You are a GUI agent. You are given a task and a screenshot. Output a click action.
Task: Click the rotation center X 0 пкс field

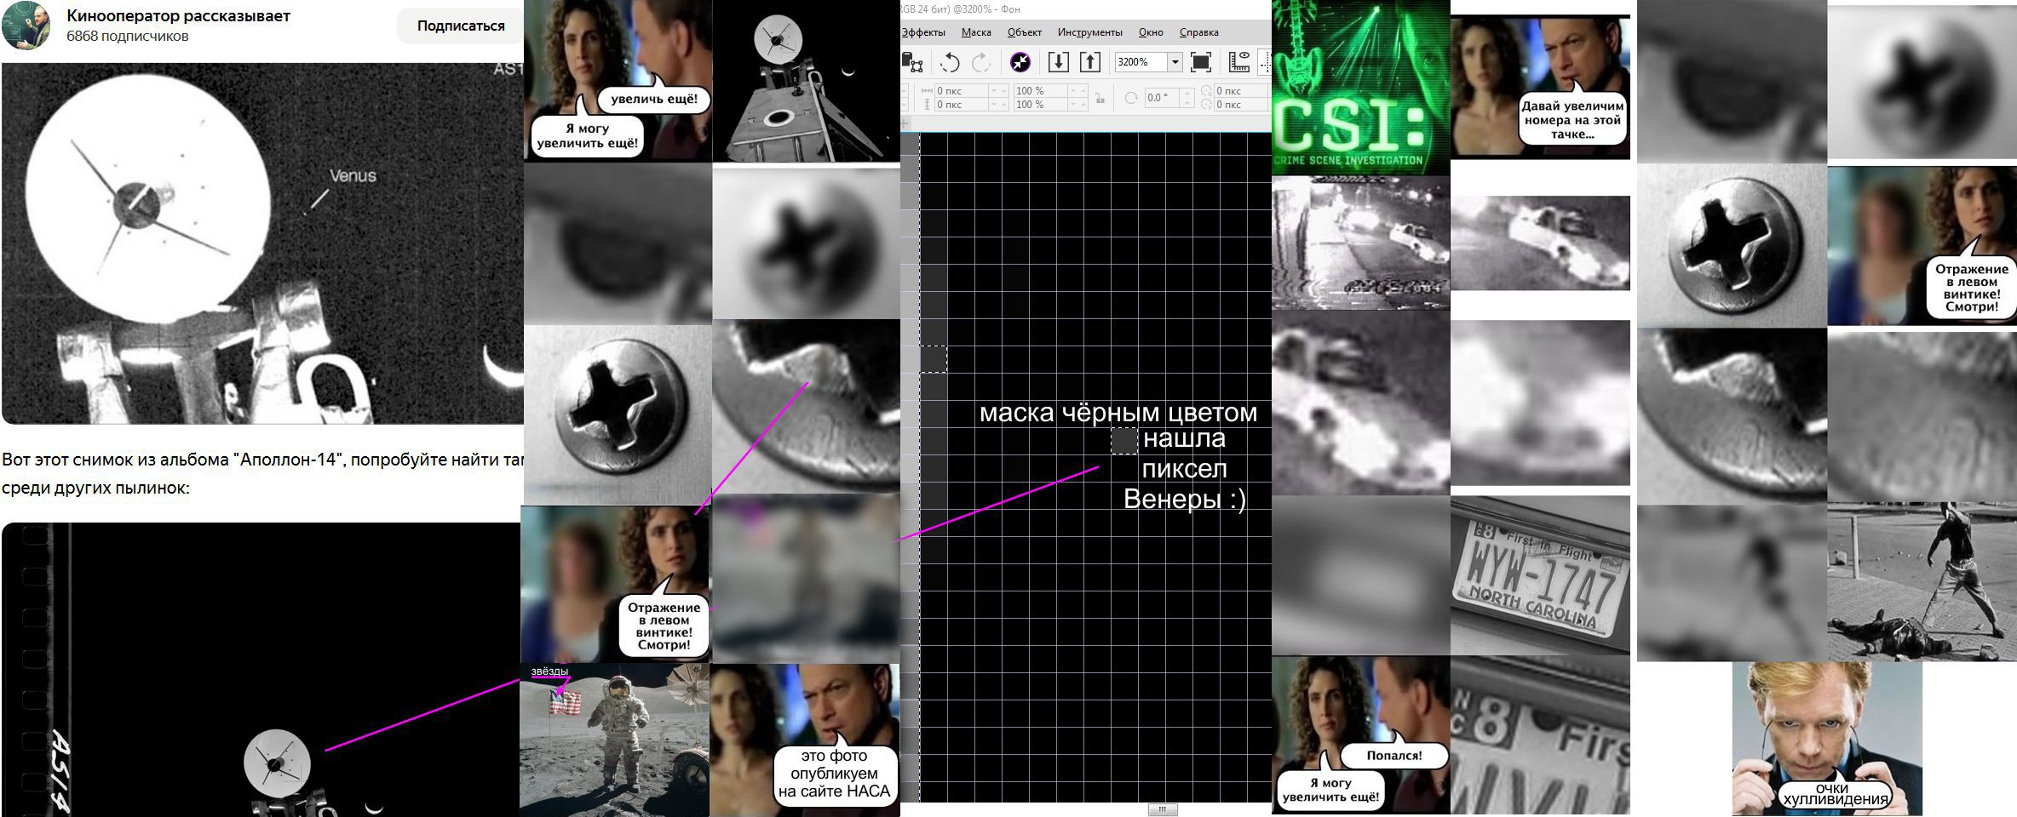click(x=1240, y=90)
